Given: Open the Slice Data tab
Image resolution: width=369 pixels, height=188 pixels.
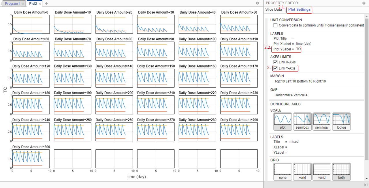Looking at the screenshot, I should click(x=274, y=10).
